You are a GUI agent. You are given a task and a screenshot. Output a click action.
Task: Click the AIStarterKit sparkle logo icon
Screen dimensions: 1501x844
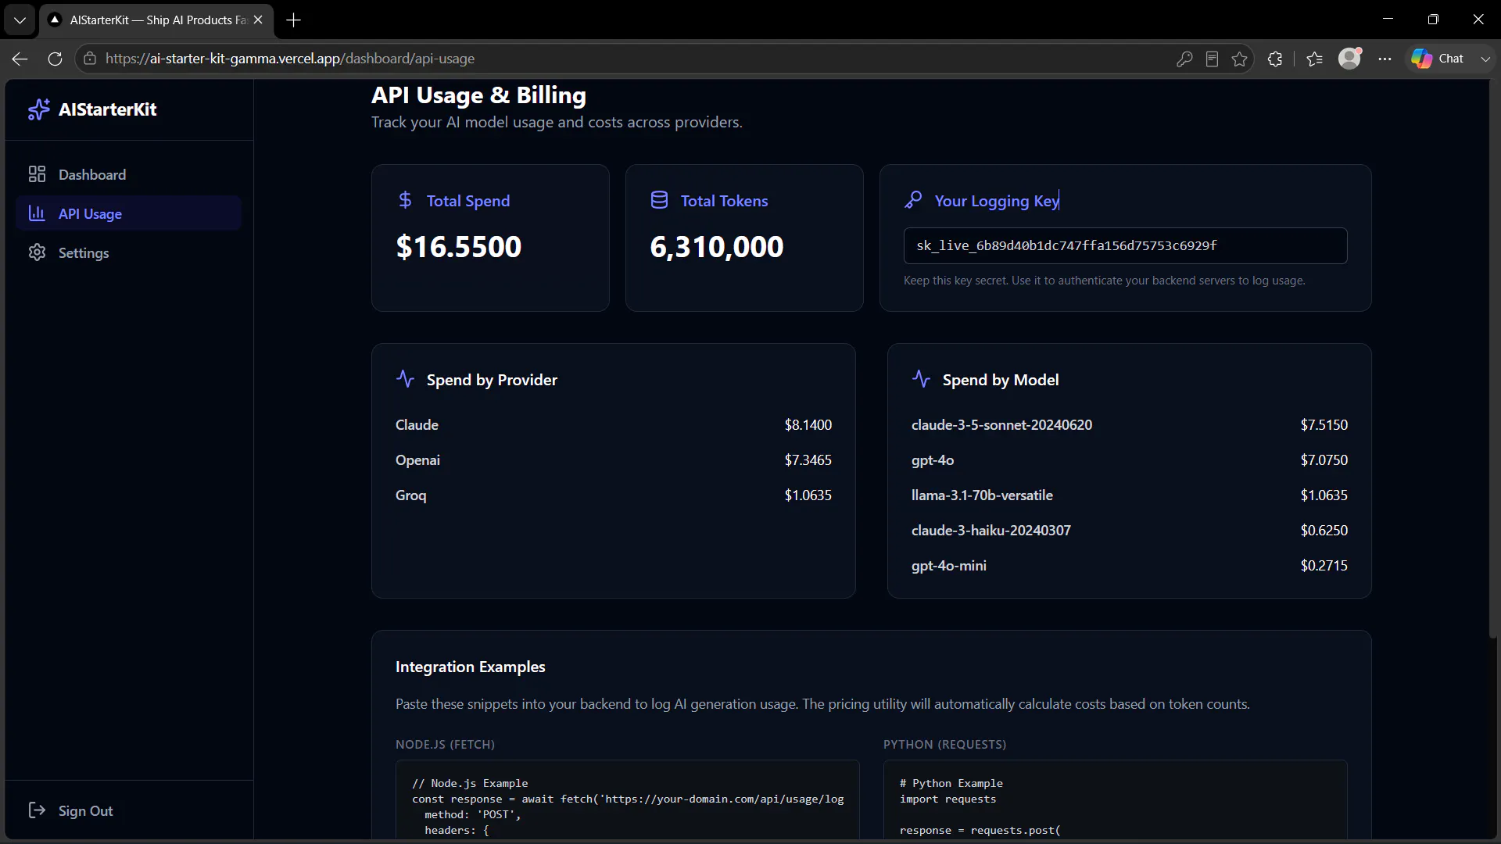pyautogui.click(x=38, y=109)
